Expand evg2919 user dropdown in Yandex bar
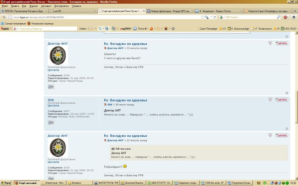Viewport: 298px width, 186px height. 132,29
